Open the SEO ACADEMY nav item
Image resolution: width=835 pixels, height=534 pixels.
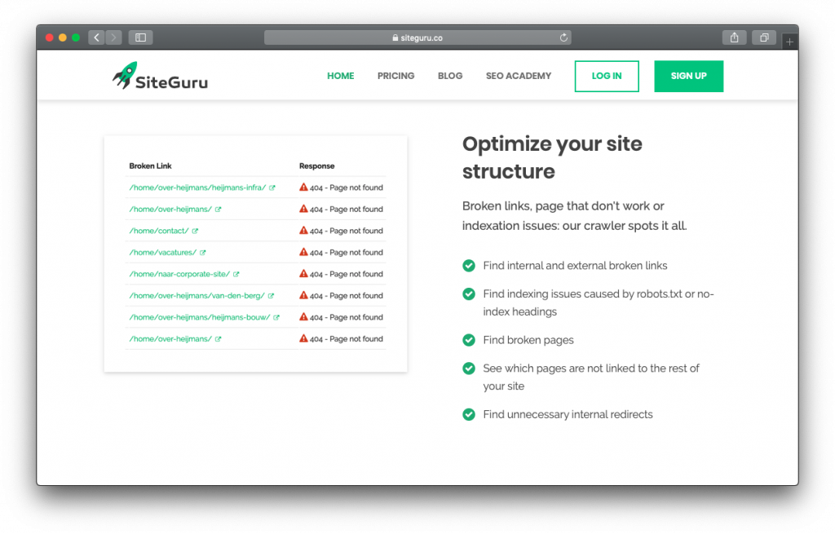(x=518, y=76)
